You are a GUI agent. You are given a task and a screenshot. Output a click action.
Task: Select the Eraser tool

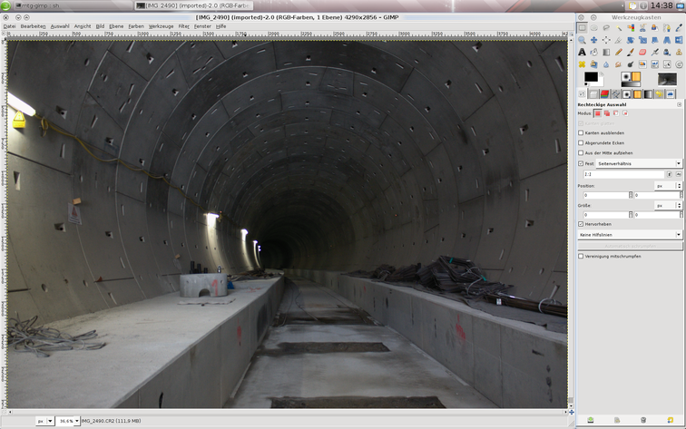pos(642,52)
